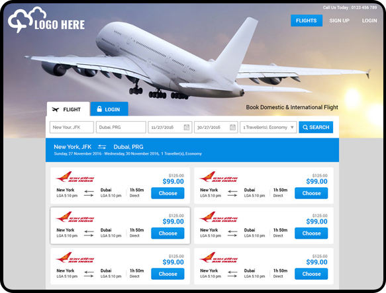This screenshot has height=293, width=386.
Task: Open the return date calendar icon
Action: point(232,127)
